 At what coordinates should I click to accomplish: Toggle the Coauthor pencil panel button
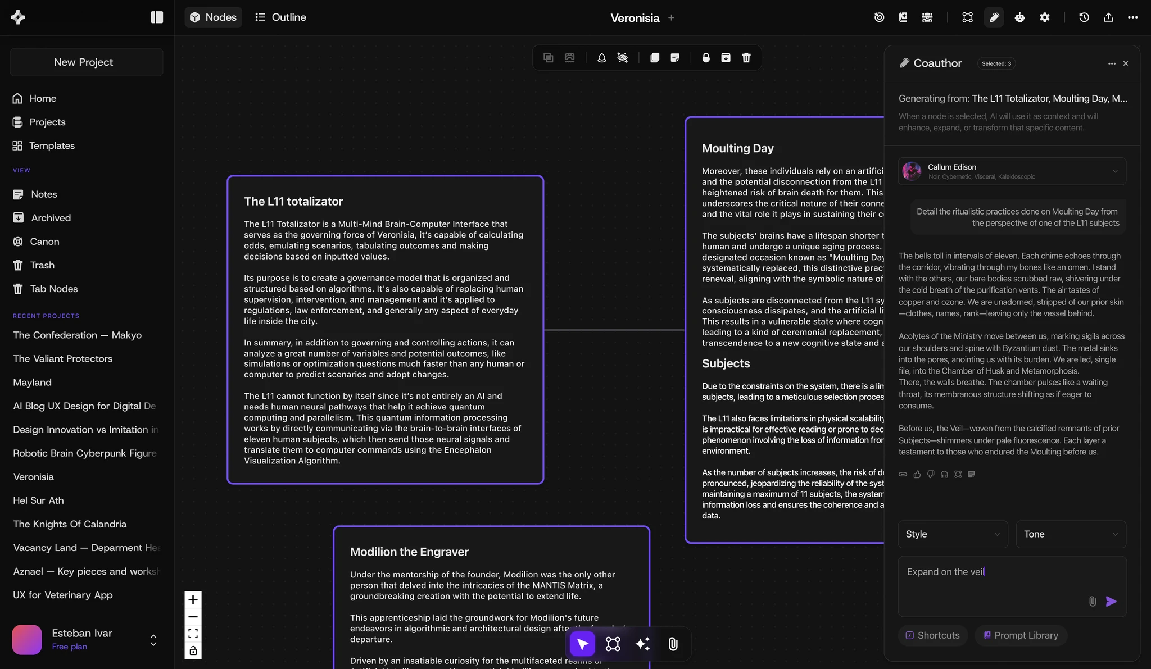click(994, 17)
